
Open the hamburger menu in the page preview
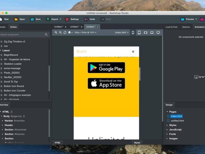133,52
